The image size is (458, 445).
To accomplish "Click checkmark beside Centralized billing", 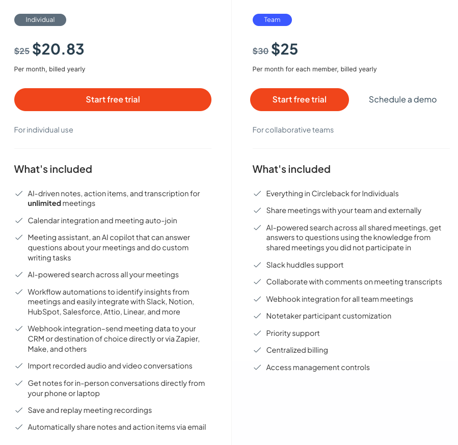I will tap(257, 350).
